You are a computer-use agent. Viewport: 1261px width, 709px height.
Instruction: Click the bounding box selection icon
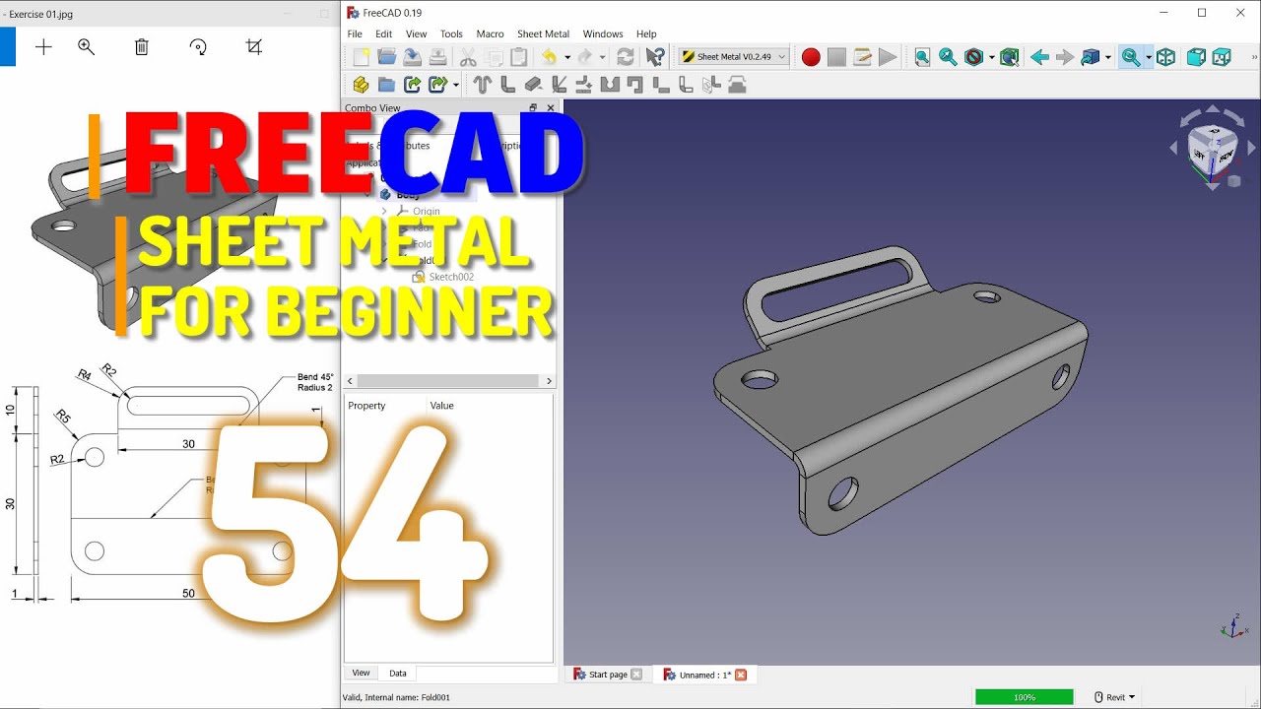[1009, 57]
